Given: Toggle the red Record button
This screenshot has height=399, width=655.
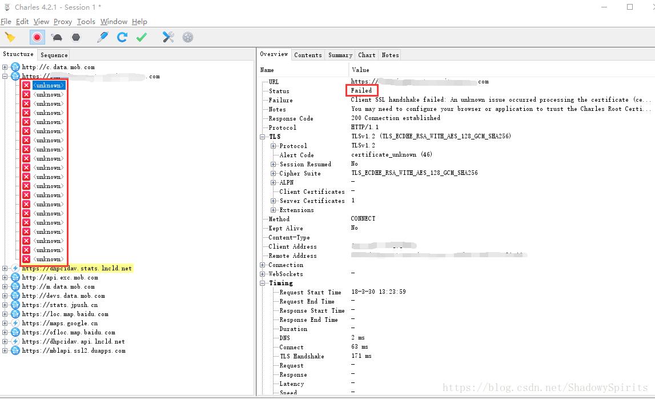Looking at the screenshot, I should 37,38.
